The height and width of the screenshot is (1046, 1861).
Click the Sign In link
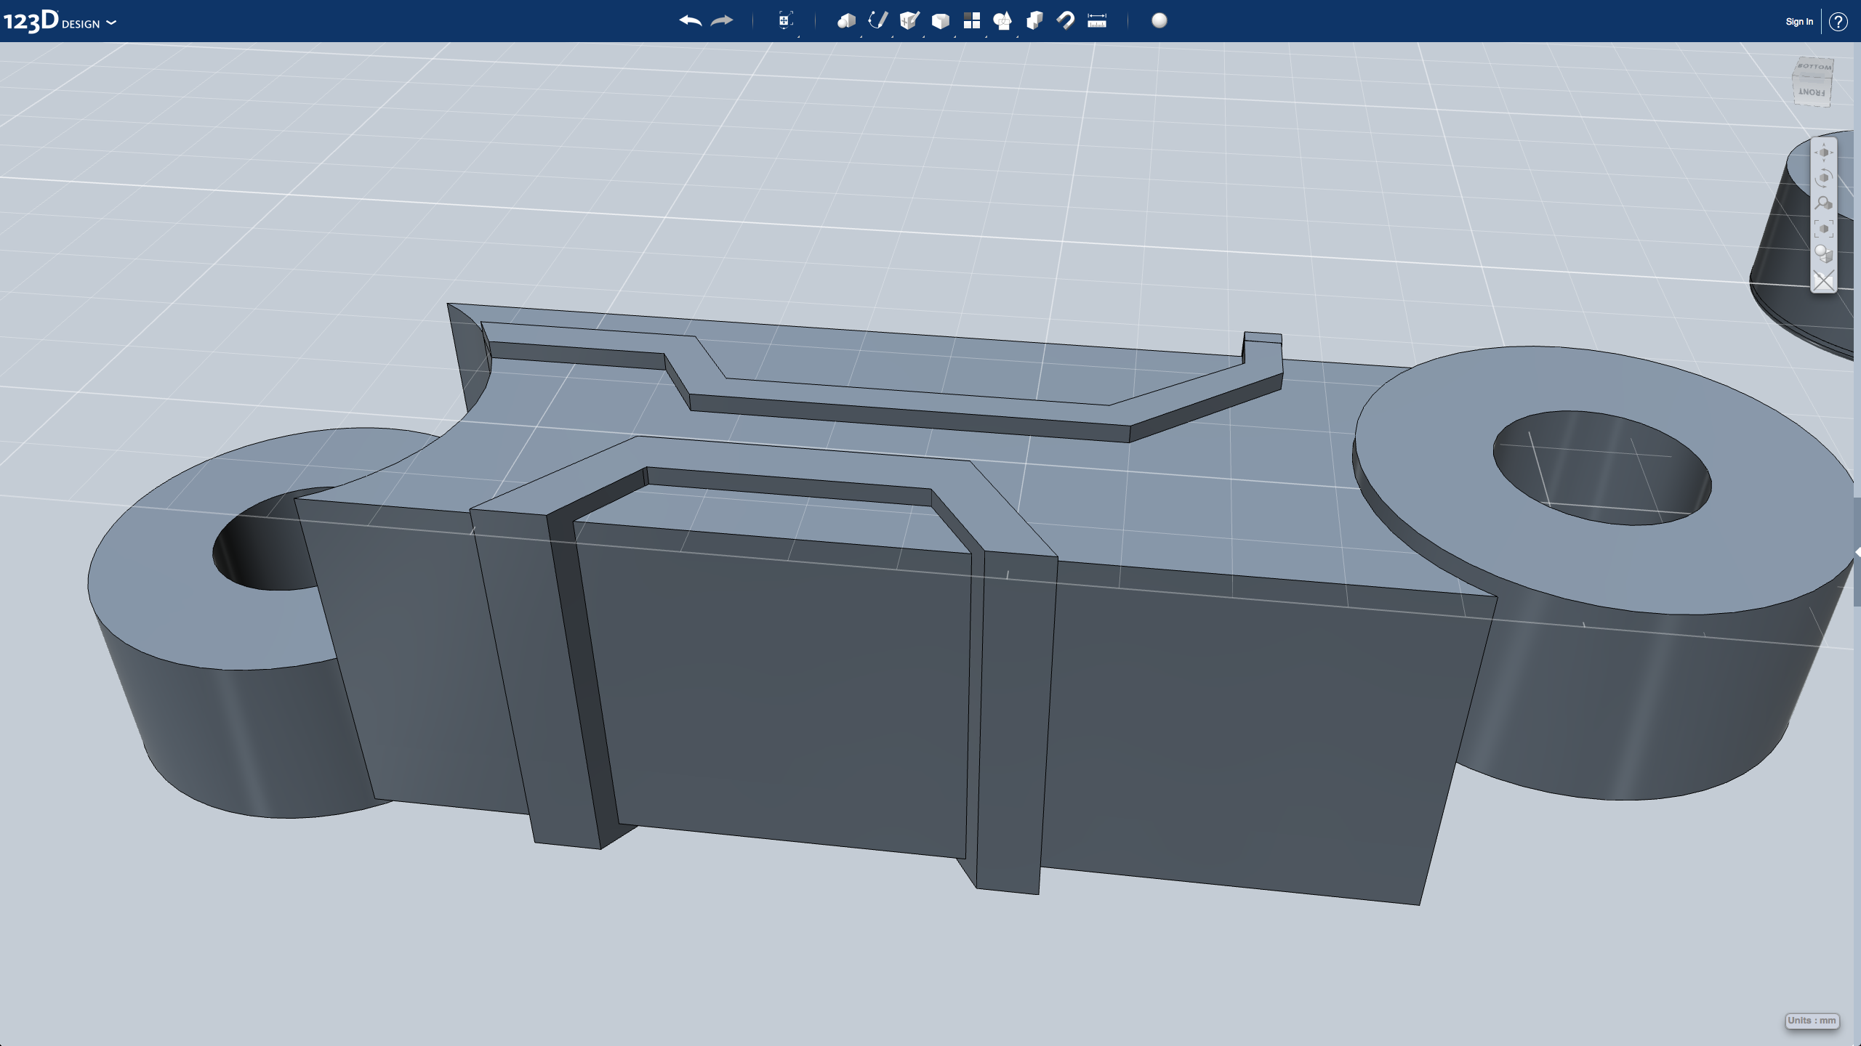[1798, 22]
